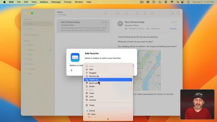Select the highlighted Follow Up mailbox
Viewport: 217px width, 122px height.
click(x=108, y=80)
